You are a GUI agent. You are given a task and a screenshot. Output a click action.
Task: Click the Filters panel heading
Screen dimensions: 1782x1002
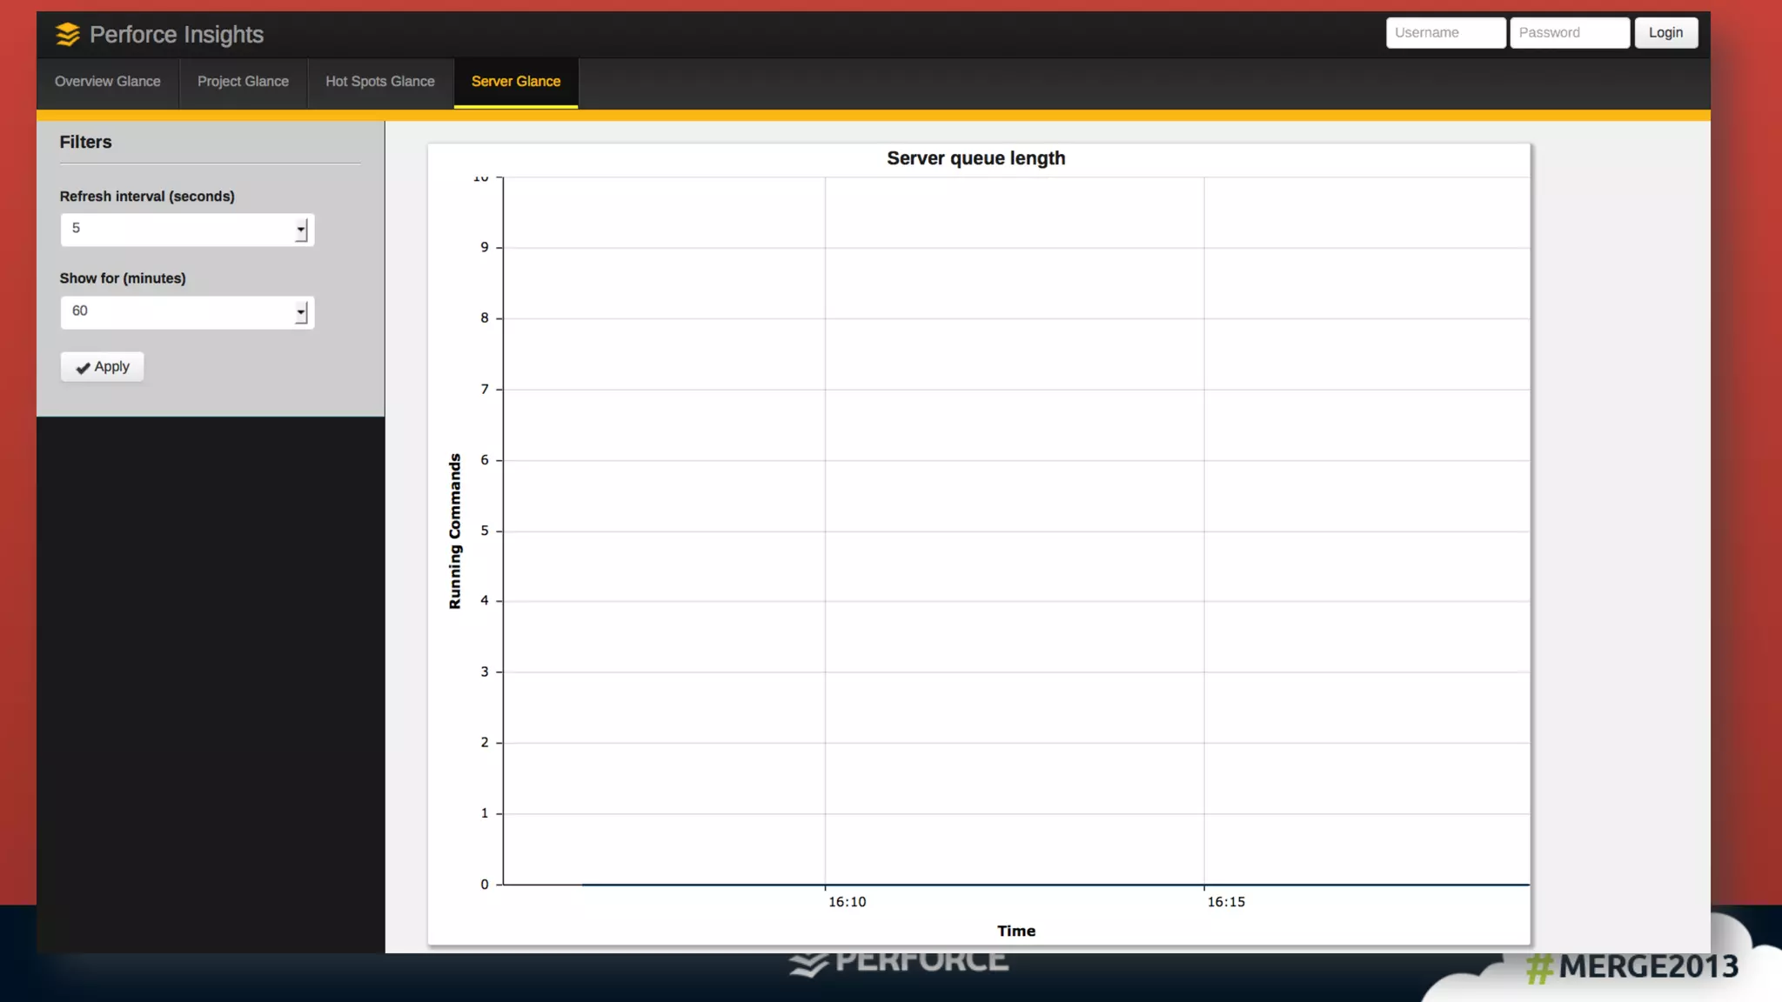tap(85, 143)
